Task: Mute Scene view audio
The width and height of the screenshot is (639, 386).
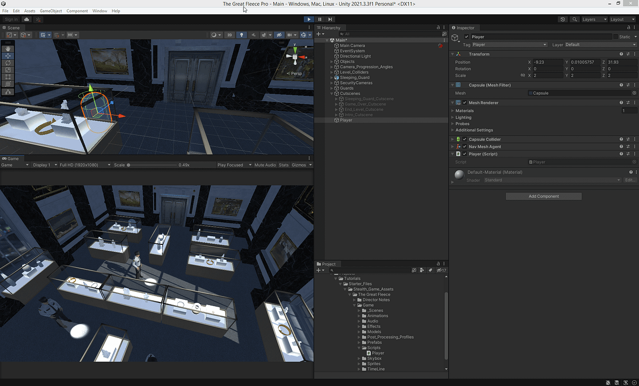Action: click(x=253, y=35)
